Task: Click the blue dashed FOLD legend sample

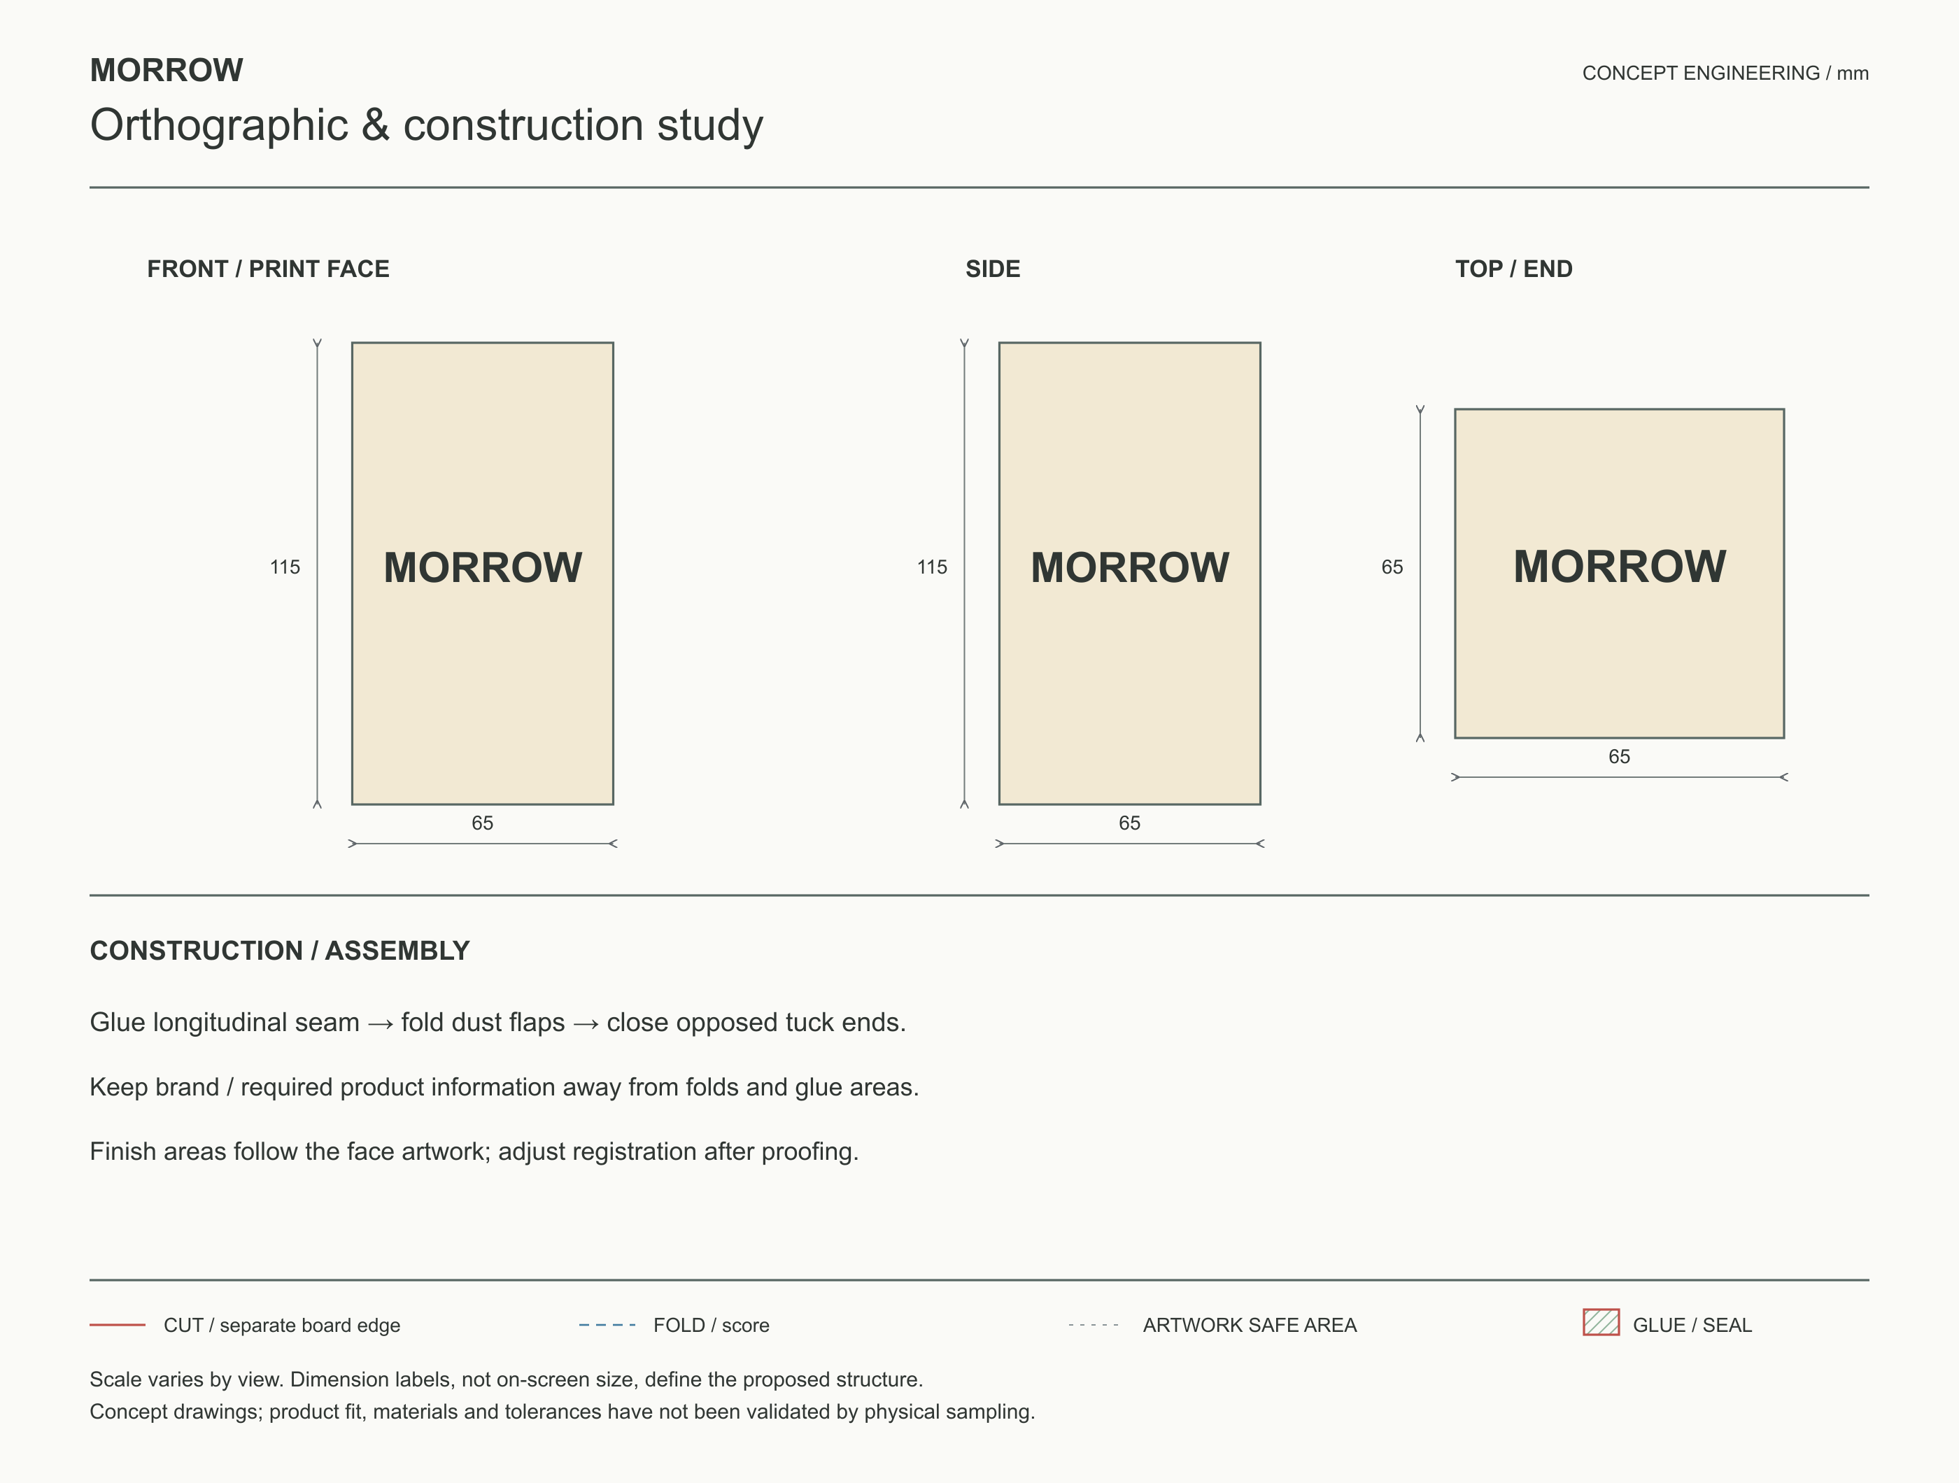Action: point(607,1326)
